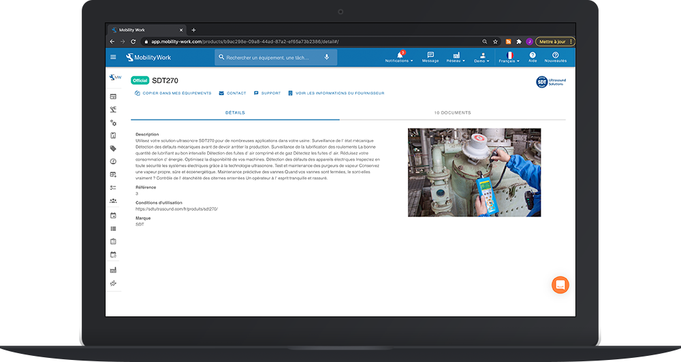Open a new browser tab
The width and height of the screenshot is (681, 362).
click(x=193, y=30)
